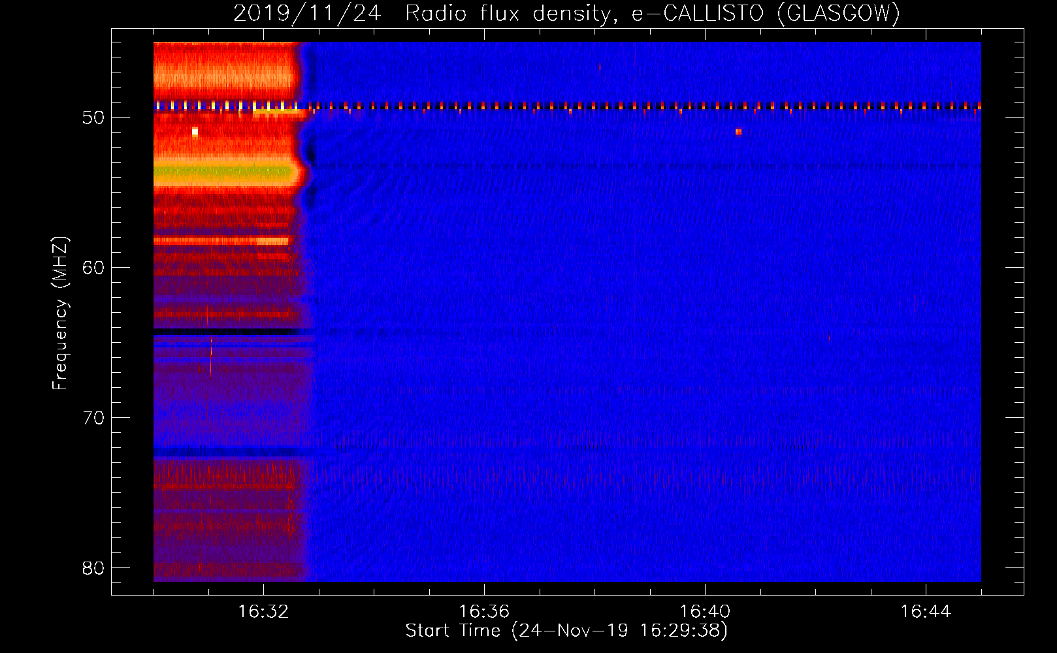This screenshot has height=653, width=1057.
Task: Select the 50 frequency tick label
Action: (94, 118)
